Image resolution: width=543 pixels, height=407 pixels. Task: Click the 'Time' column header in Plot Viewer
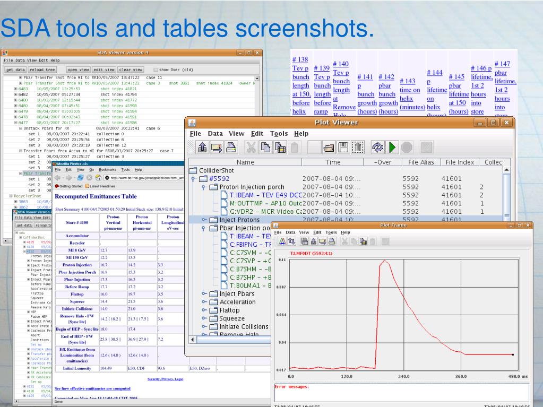(x=333, y=162)
